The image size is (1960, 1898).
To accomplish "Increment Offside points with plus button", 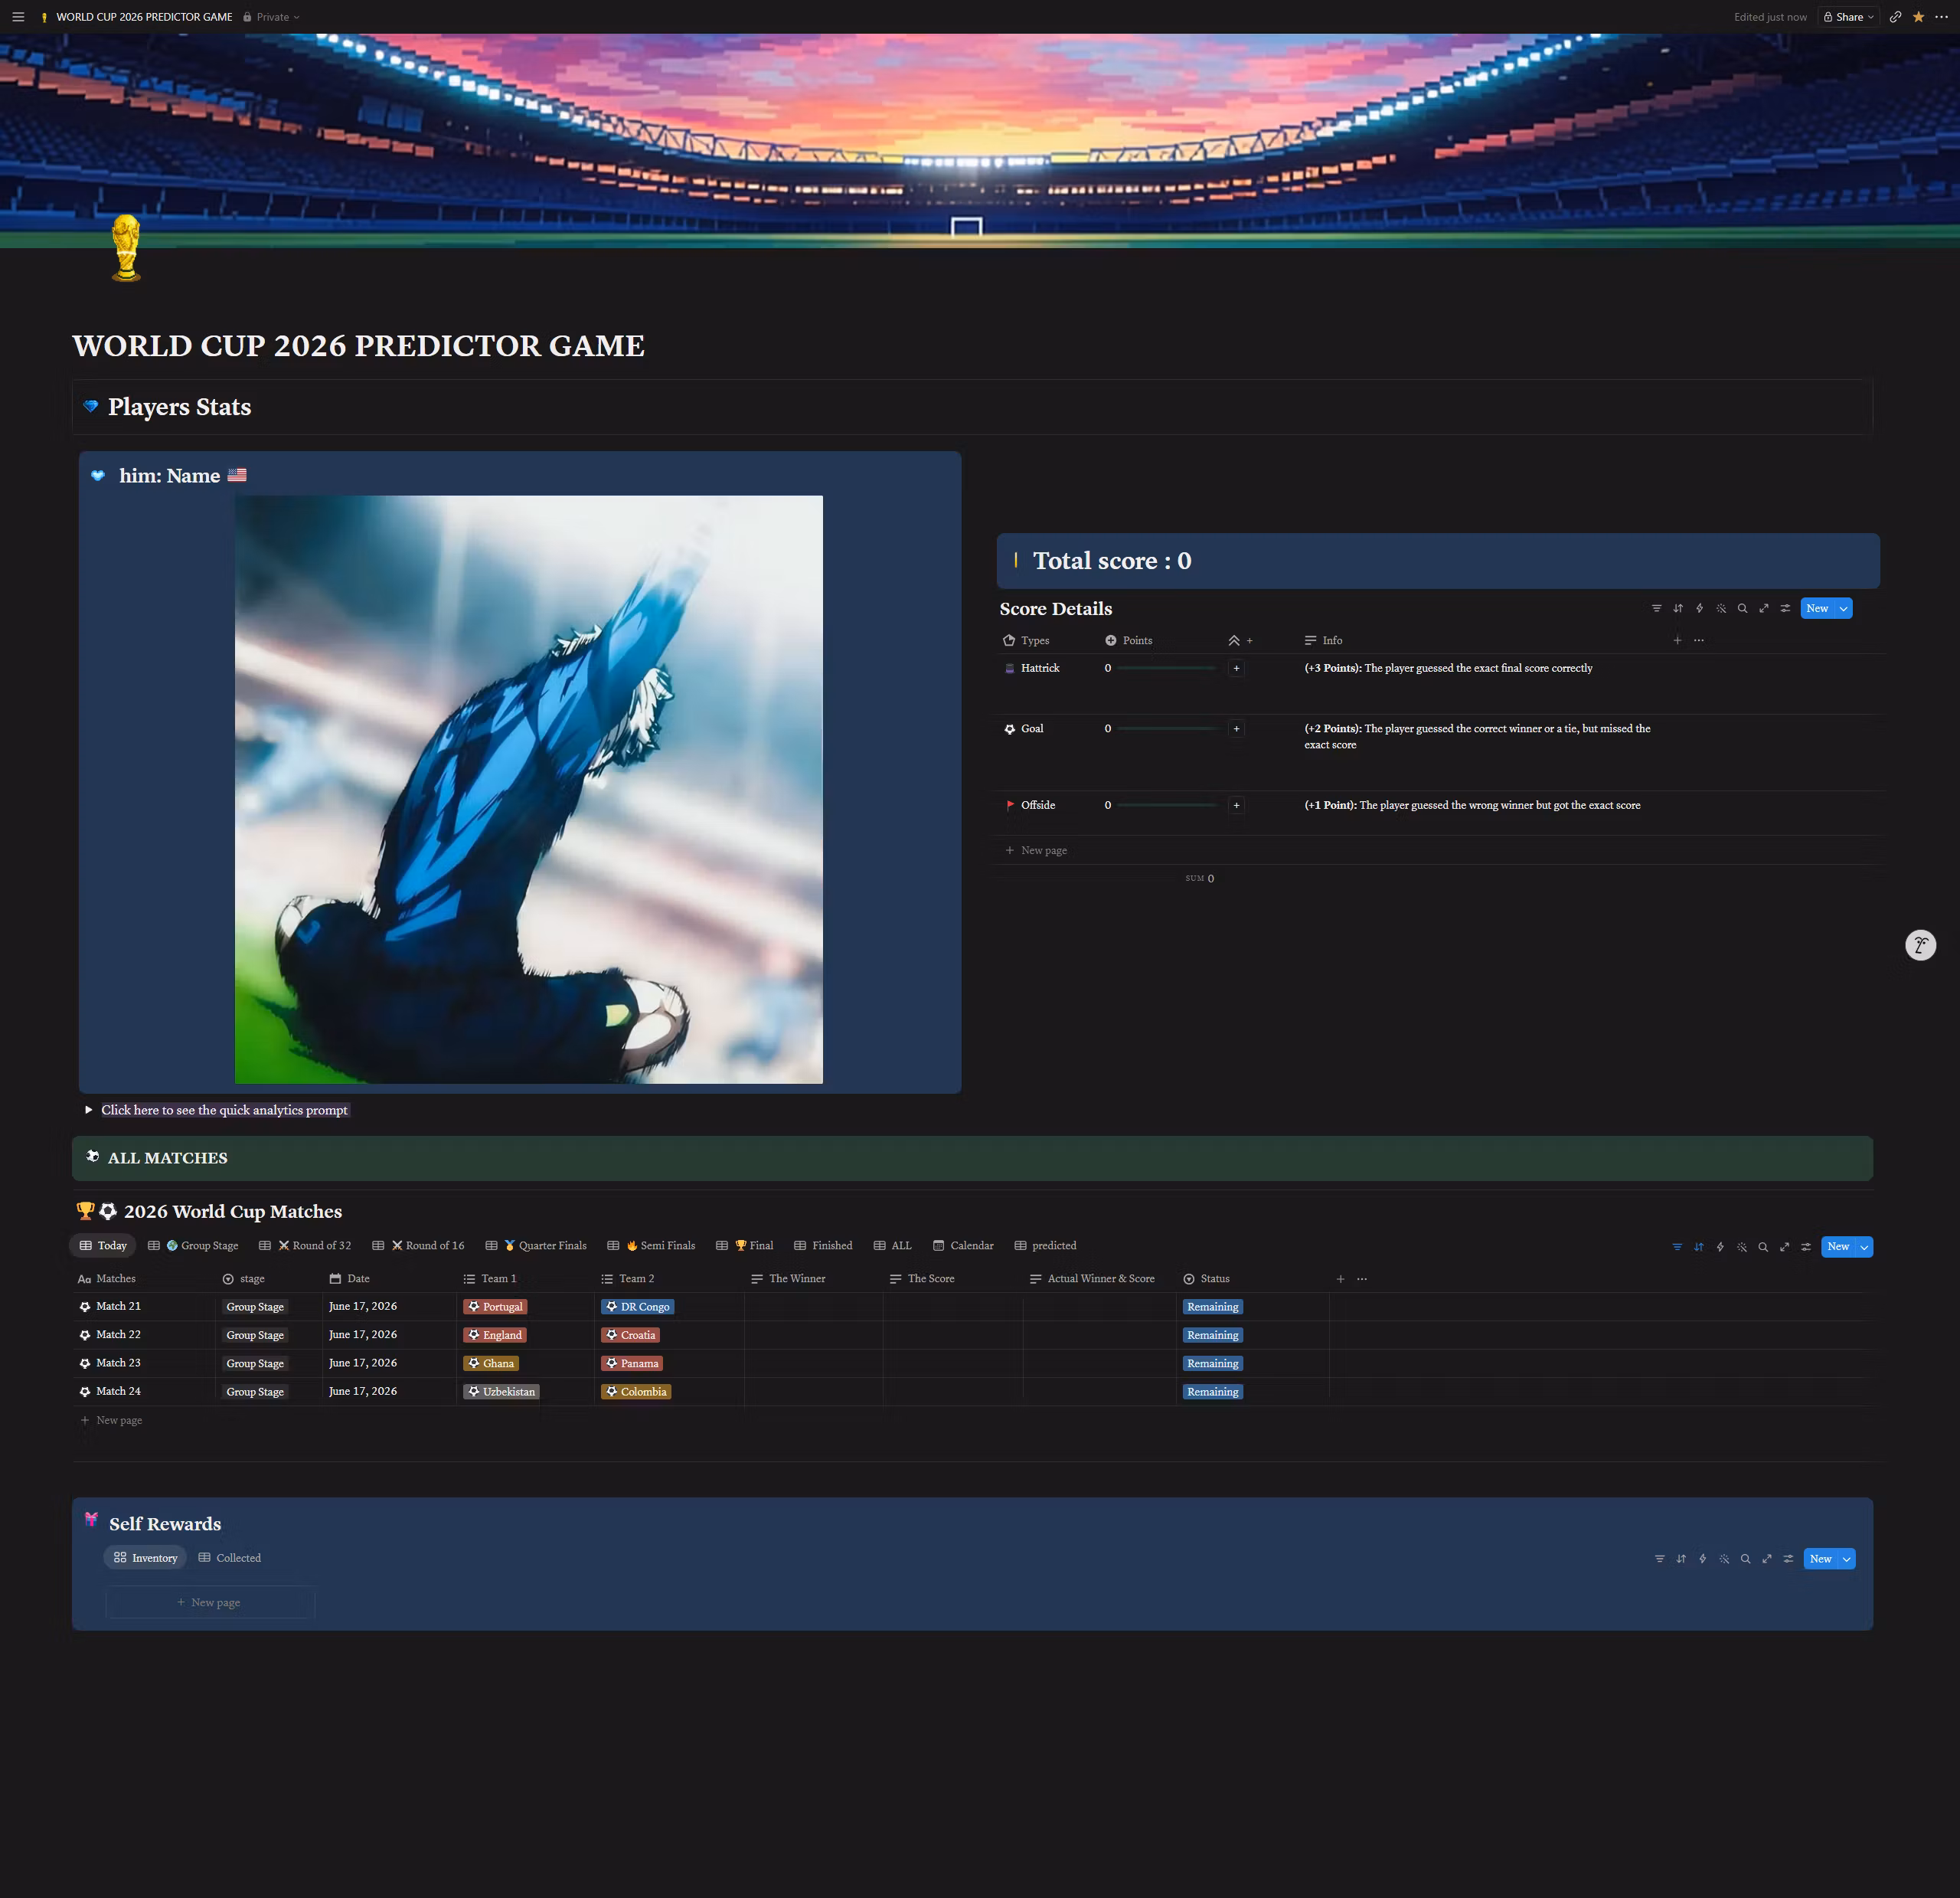I will tap(1236, 806).
